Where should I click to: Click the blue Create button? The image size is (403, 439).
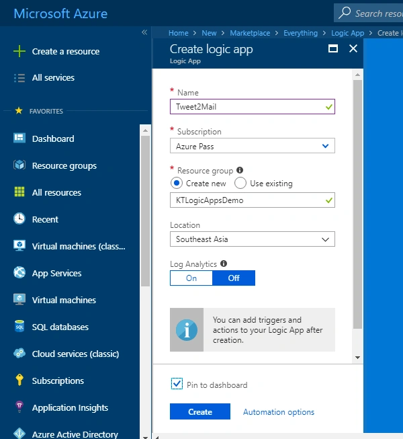click(x=200, y=411)
